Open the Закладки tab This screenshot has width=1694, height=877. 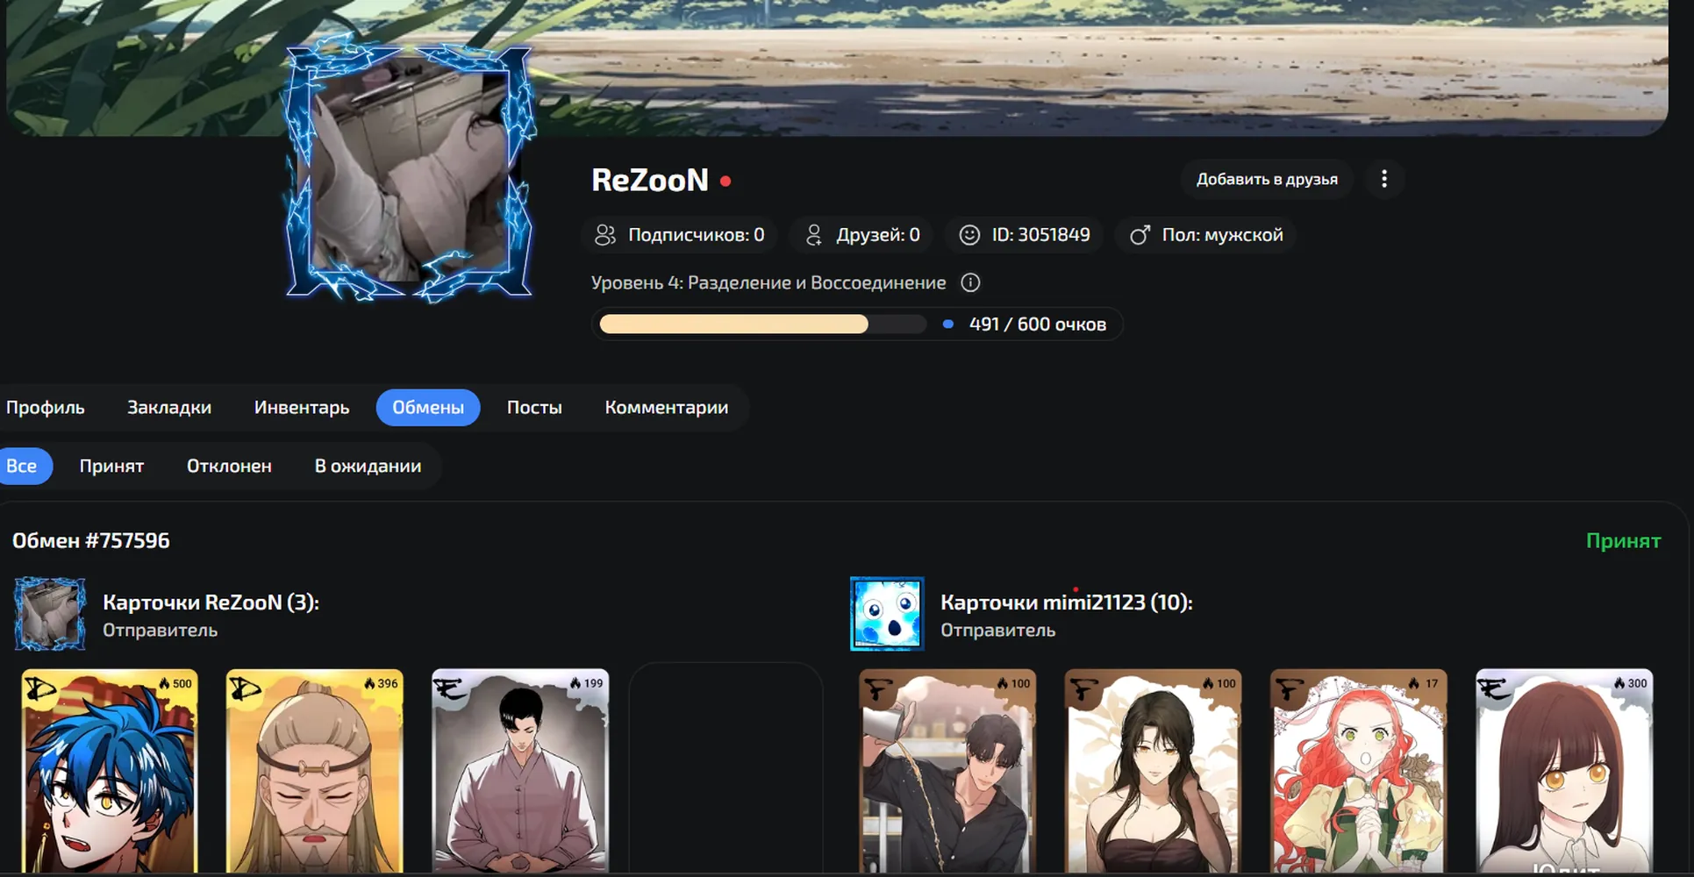pyautogui.click(x=169, y=408)
